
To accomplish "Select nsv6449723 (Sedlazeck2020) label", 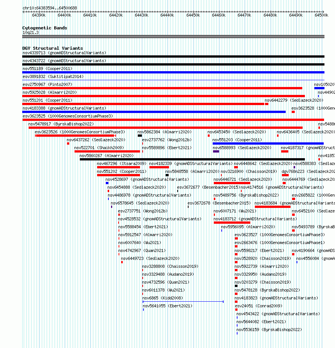I will point(150,259).
